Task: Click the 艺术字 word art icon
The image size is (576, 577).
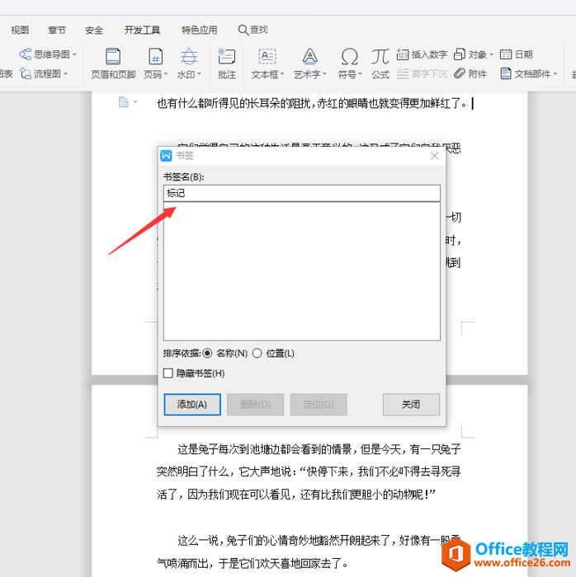Action: [x=309, y=57]
